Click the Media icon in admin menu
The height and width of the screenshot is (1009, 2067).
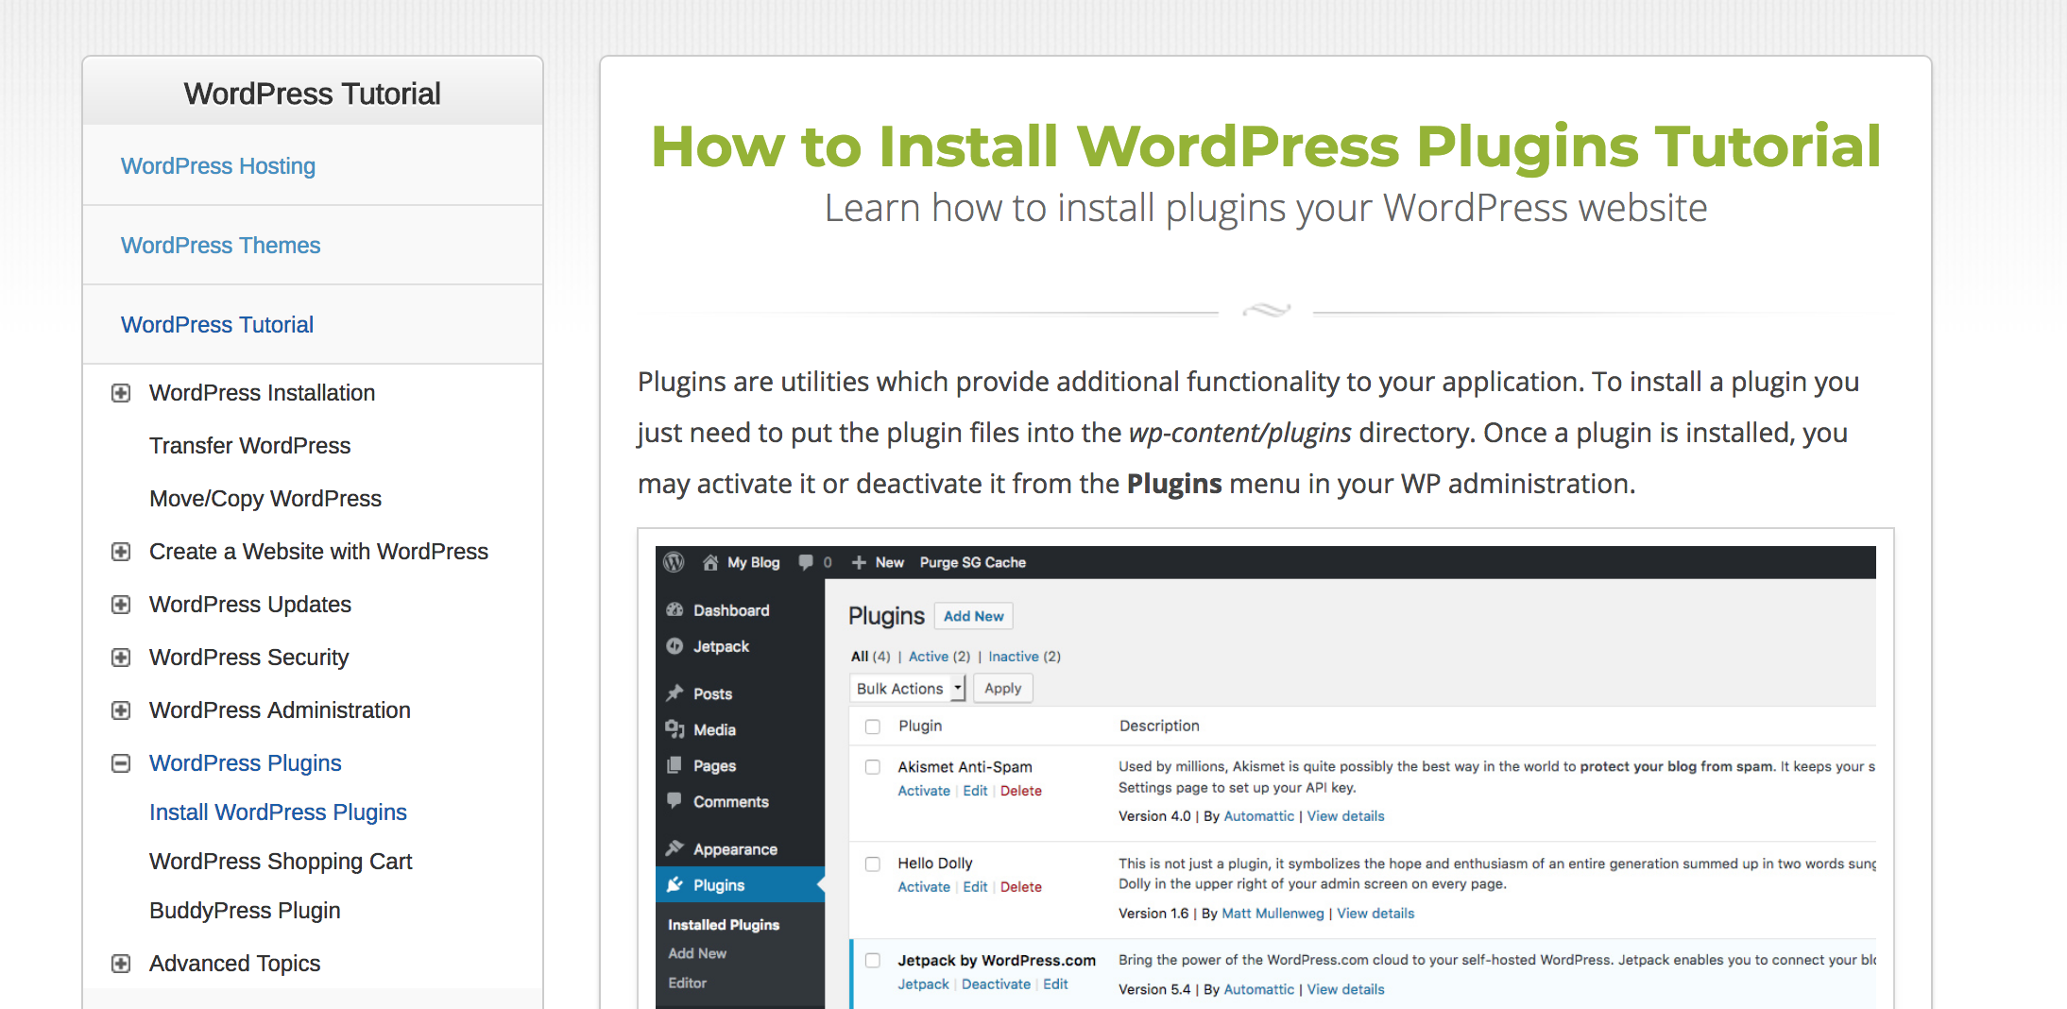click(x=675, y=729)
